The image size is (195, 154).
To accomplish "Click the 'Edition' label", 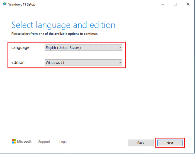I will tap(18, 62).
